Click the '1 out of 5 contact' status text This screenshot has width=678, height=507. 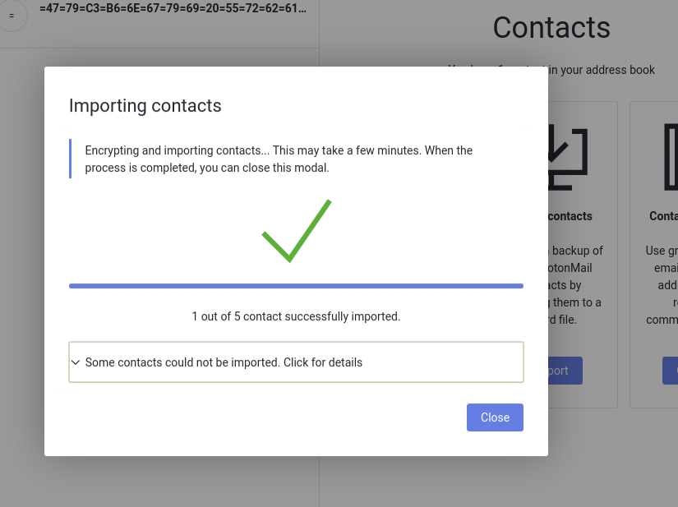296,316
